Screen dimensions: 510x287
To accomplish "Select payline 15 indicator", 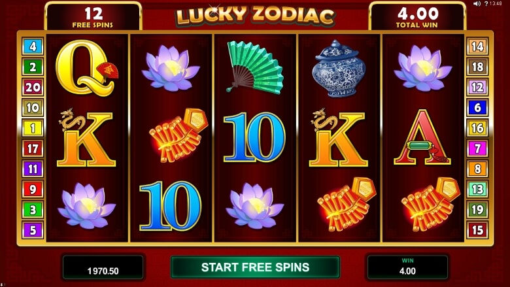I will tap(477, 229).
